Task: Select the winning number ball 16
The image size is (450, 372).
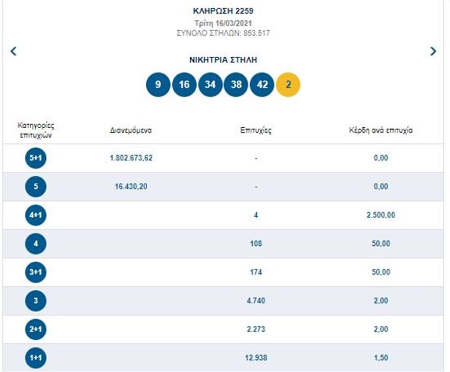Action: click(x=185, y=84)
